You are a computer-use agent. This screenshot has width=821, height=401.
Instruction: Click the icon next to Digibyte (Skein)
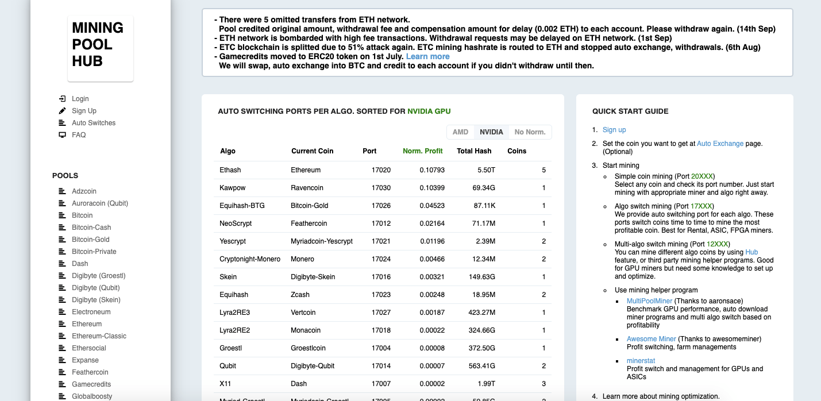63,300
